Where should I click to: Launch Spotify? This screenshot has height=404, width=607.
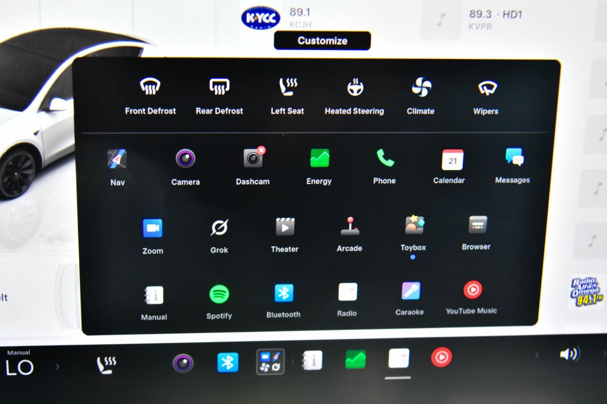[x=219, y=302]
